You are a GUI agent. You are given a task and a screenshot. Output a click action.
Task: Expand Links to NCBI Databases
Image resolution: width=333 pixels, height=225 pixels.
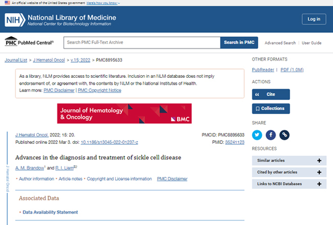289,184
